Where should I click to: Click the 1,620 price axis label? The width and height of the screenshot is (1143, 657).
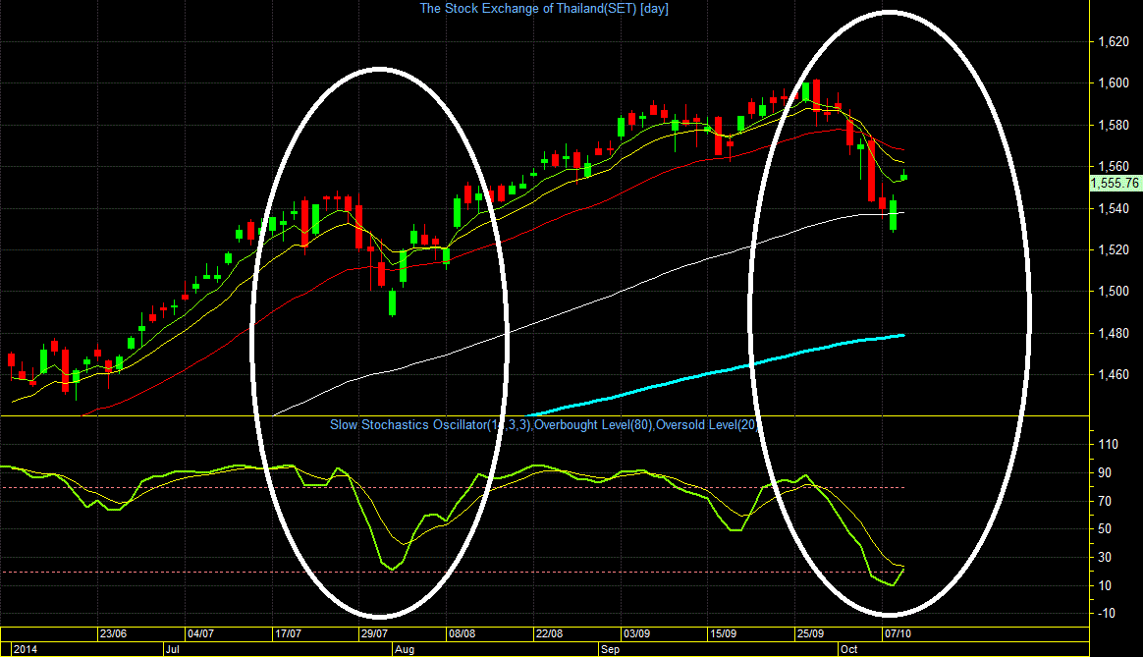click(1114, 41)
